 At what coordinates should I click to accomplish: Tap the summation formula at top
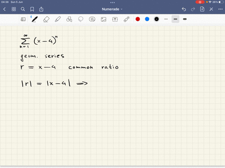38,41
